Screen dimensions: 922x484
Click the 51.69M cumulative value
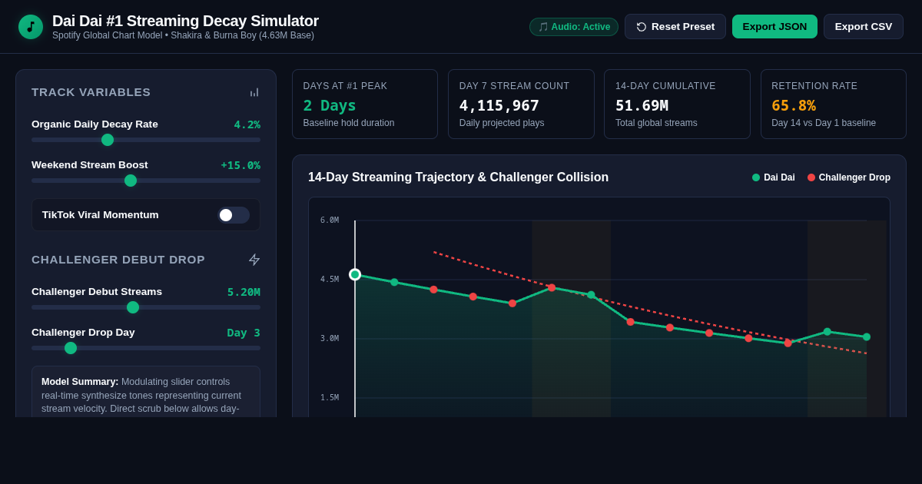(x=642, y=105)
